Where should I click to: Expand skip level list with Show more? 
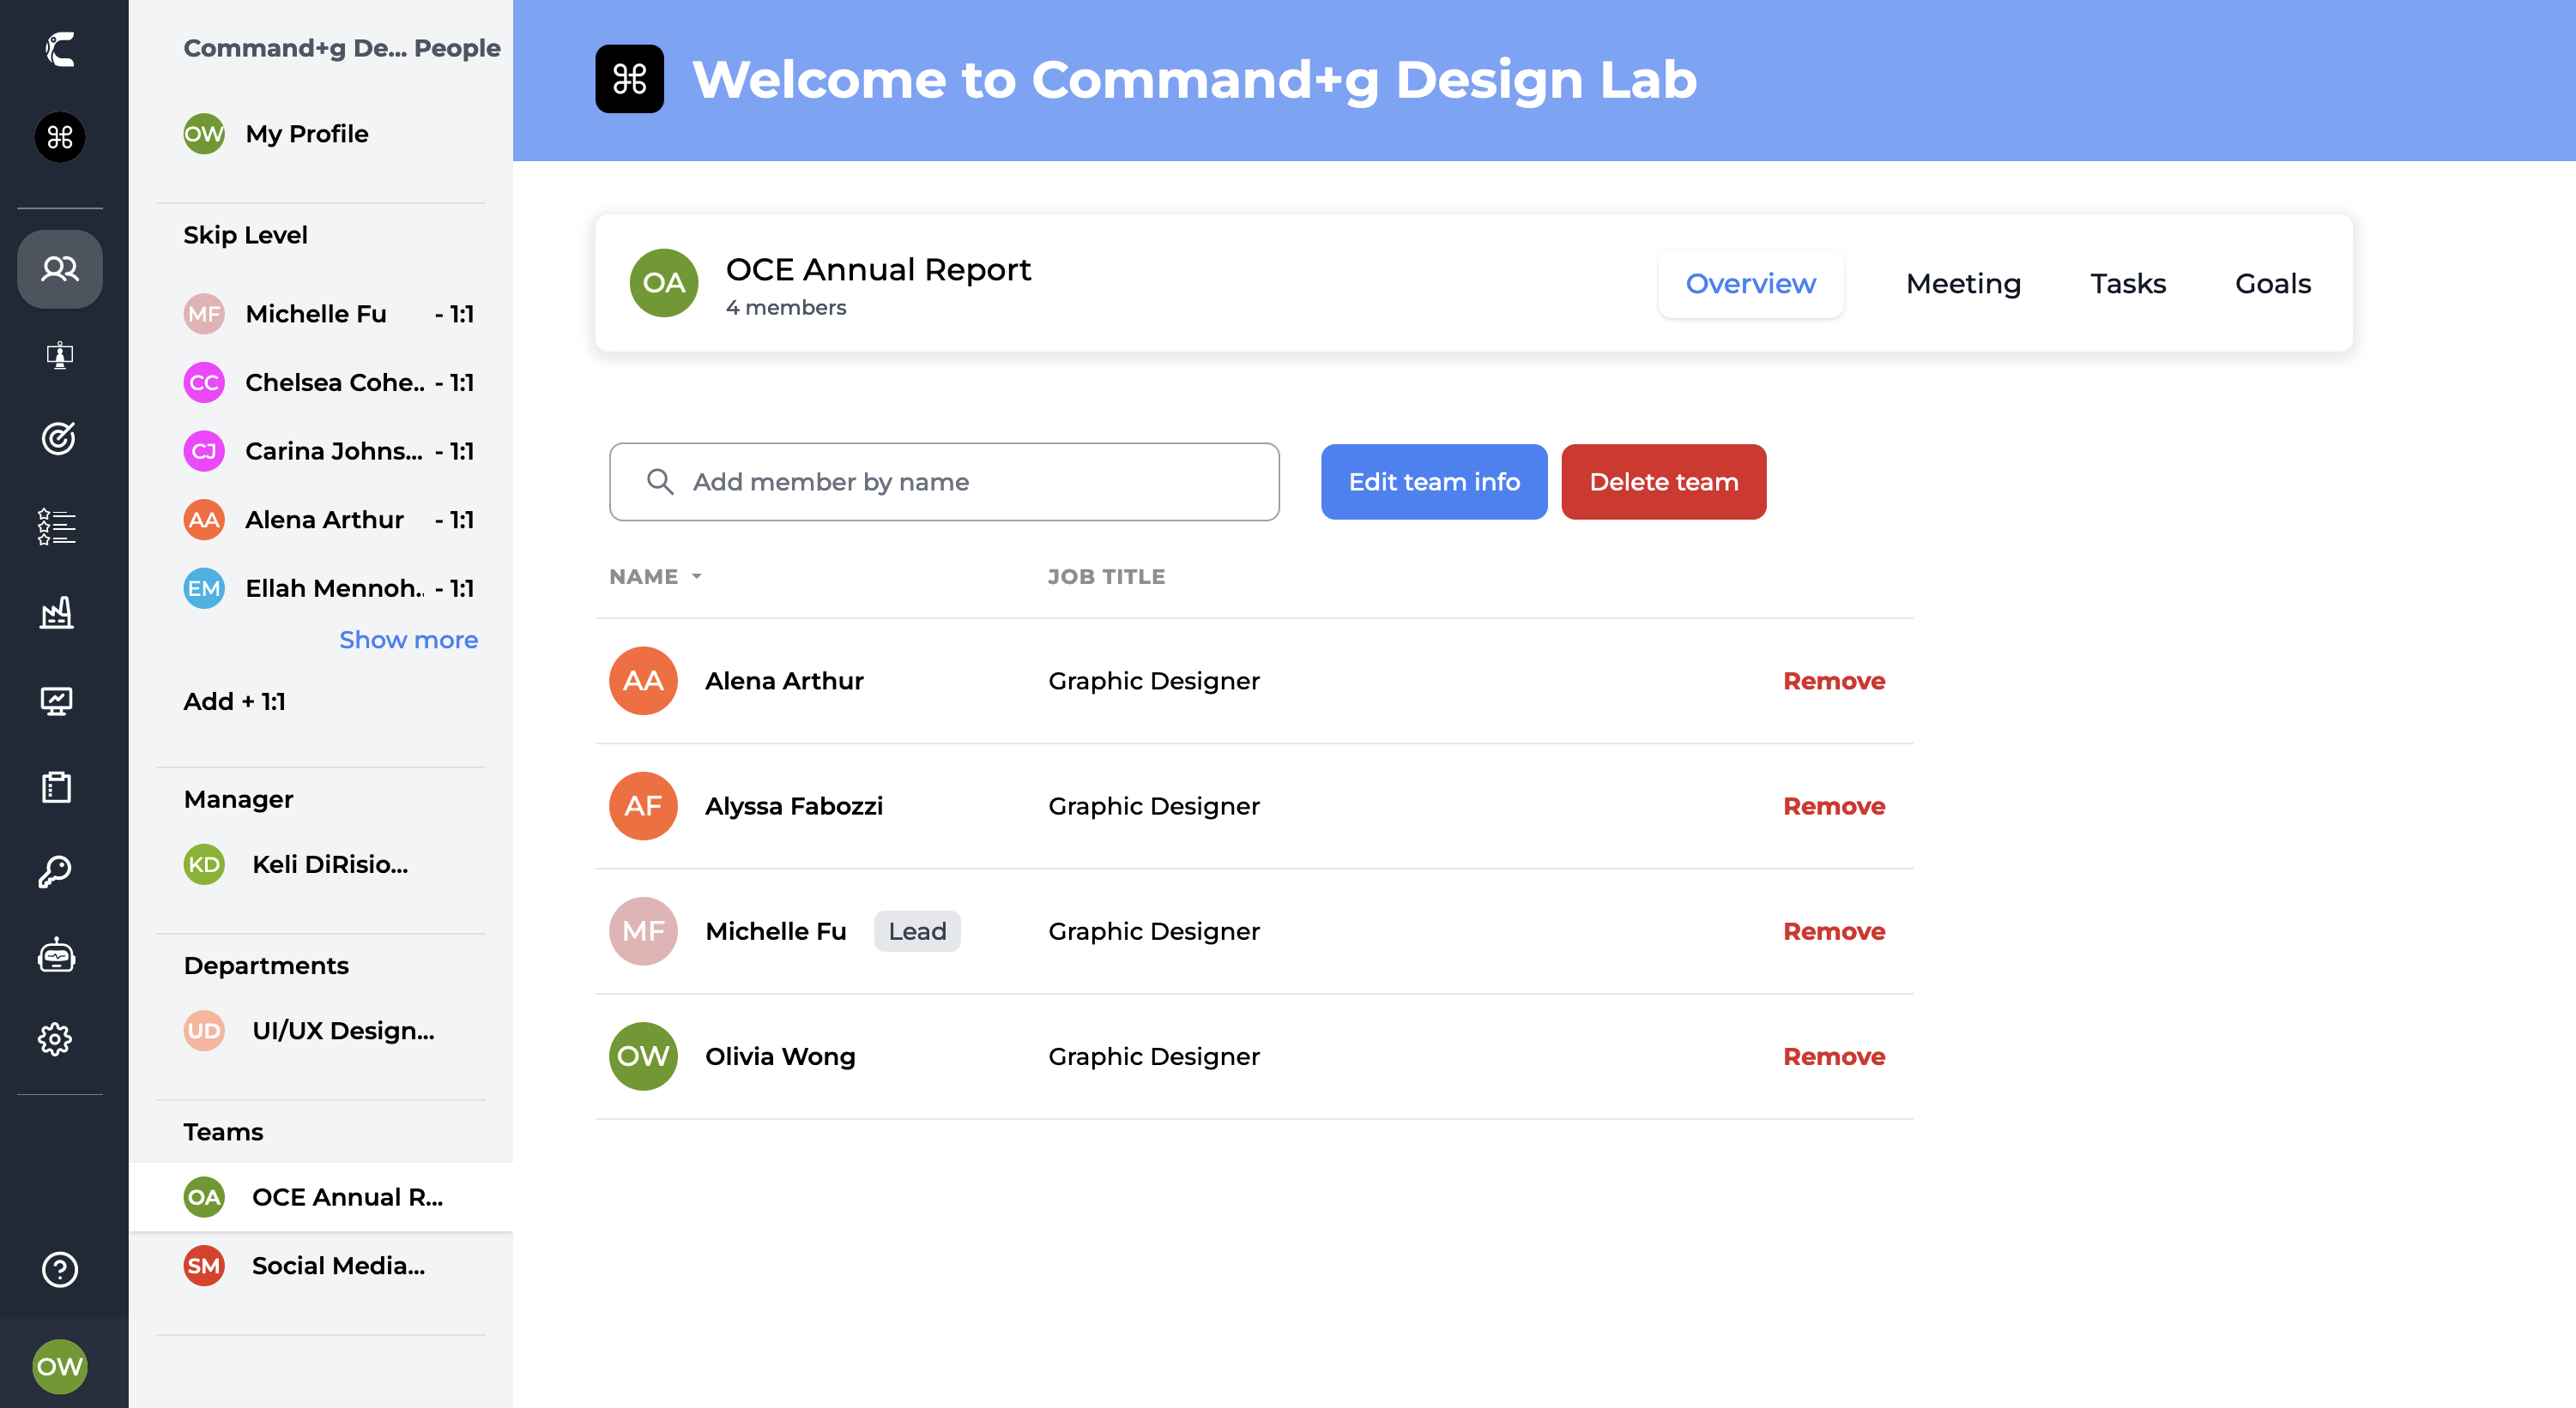pos(408,640)
